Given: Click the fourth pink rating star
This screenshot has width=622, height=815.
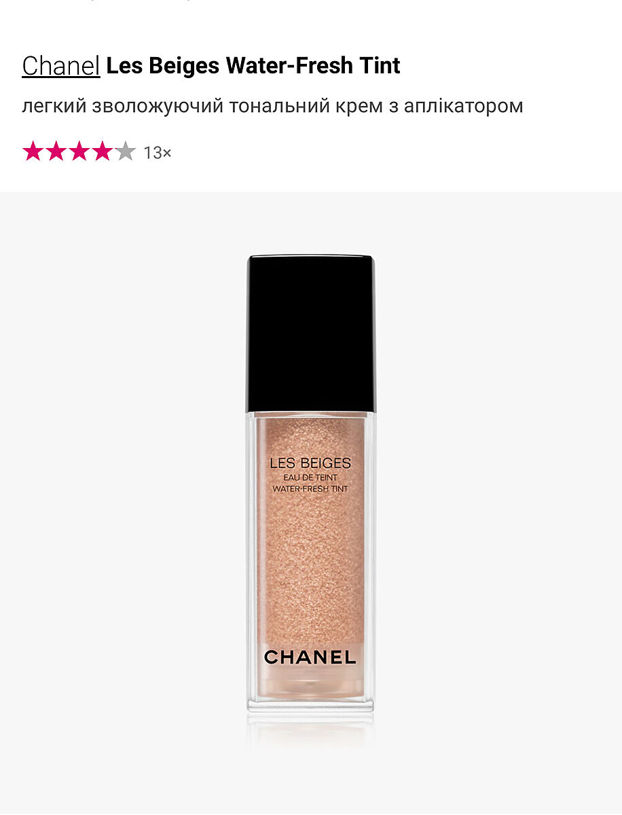Looking at the screenshot, I should [103, 151].
